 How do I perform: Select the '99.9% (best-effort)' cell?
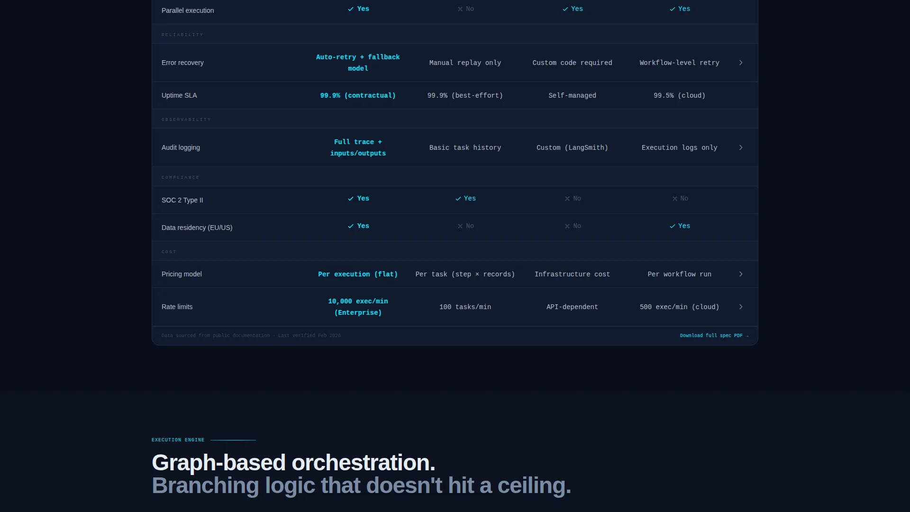pos(465,95)
